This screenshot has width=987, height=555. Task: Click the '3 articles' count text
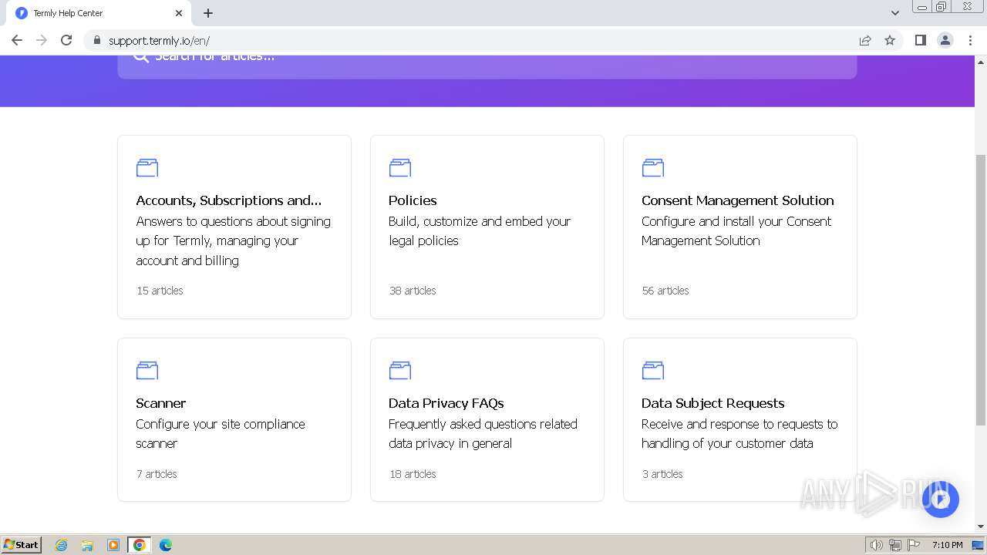pyautogui.click(x=662, y=474)
